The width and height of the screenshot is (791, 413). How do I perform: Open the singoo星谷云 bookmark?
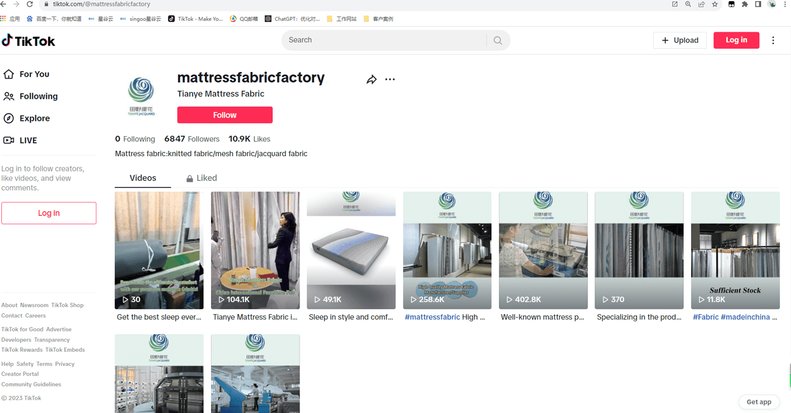click(x=141, y=19)
